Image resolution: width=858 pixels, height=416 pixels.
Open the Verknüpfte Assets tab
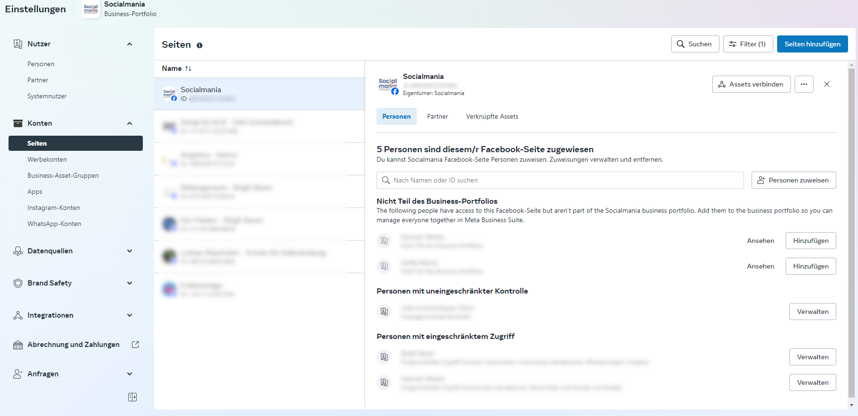click(x=492, y=117)
